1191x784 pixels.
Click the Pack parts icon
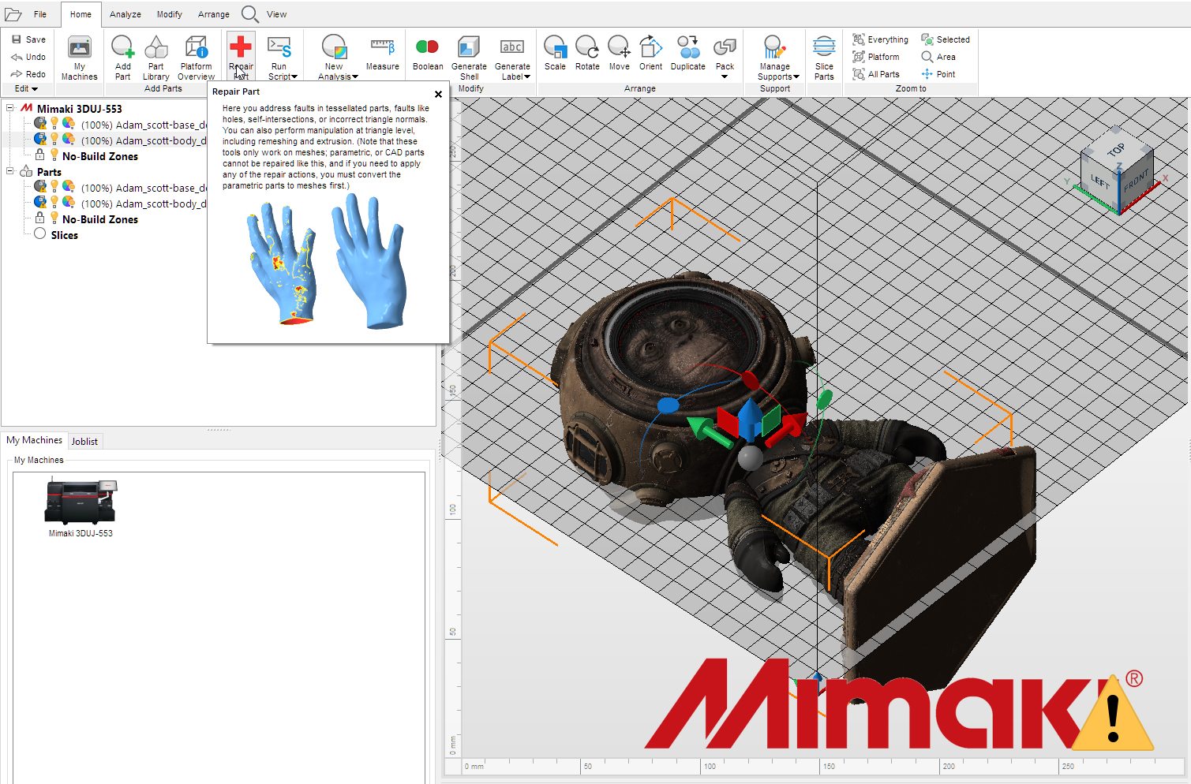point(725,47)
